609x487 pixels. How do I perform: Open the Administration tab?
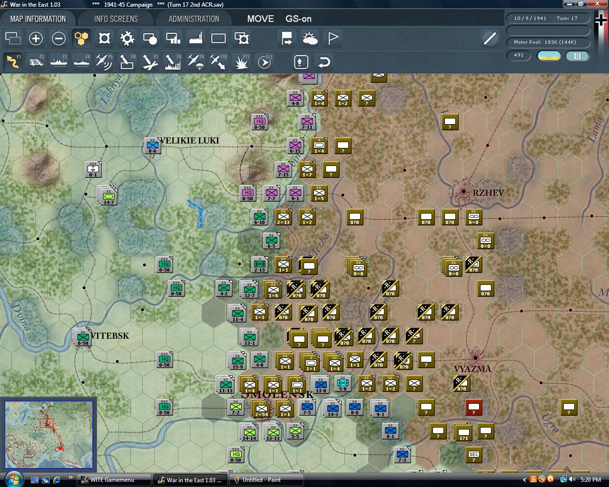click(194, 19)
